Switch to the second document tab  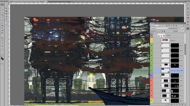(x=60, y=2)
